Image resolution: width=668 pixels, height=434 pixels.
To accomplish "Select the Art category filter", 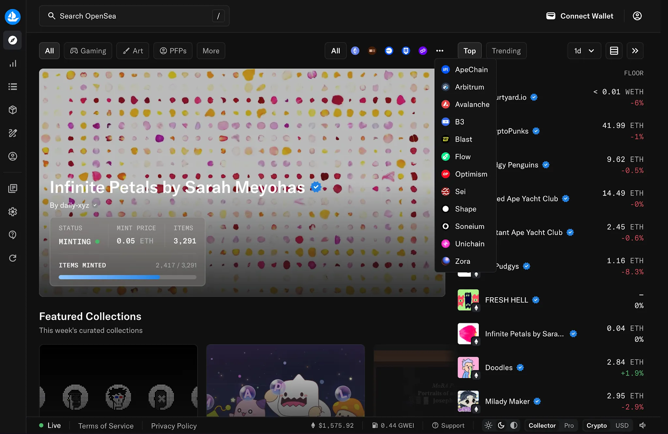I will tap(133, 51).
